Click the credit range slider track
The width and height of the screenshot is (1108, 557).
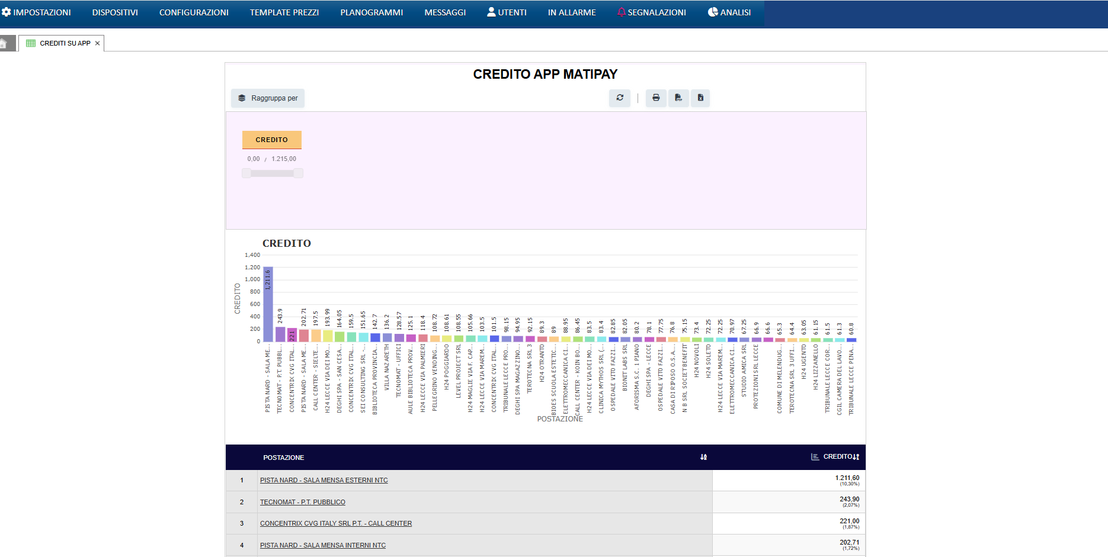pyautogui.click(x=273, y=173)
